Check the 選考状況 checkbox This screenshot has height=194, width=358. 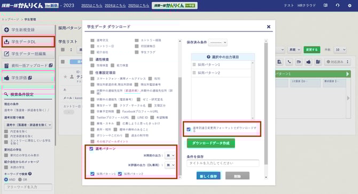(92, 41)
